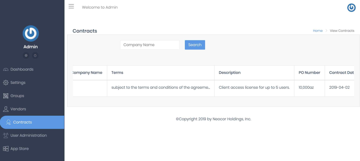360x161 pixels.
Task: Open the App Store menu item
Action: (x=32, y=149)
